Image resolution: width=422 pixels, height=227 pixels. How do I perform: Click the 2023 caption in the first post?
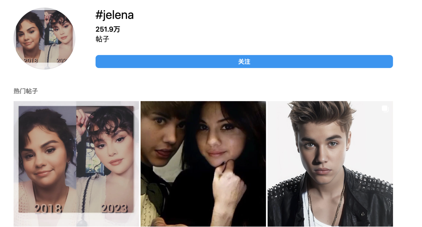coord(114,208)
